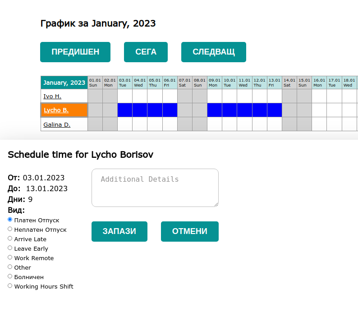Click the Additional Details text area

pyautogui.click(x=155, y=188)
